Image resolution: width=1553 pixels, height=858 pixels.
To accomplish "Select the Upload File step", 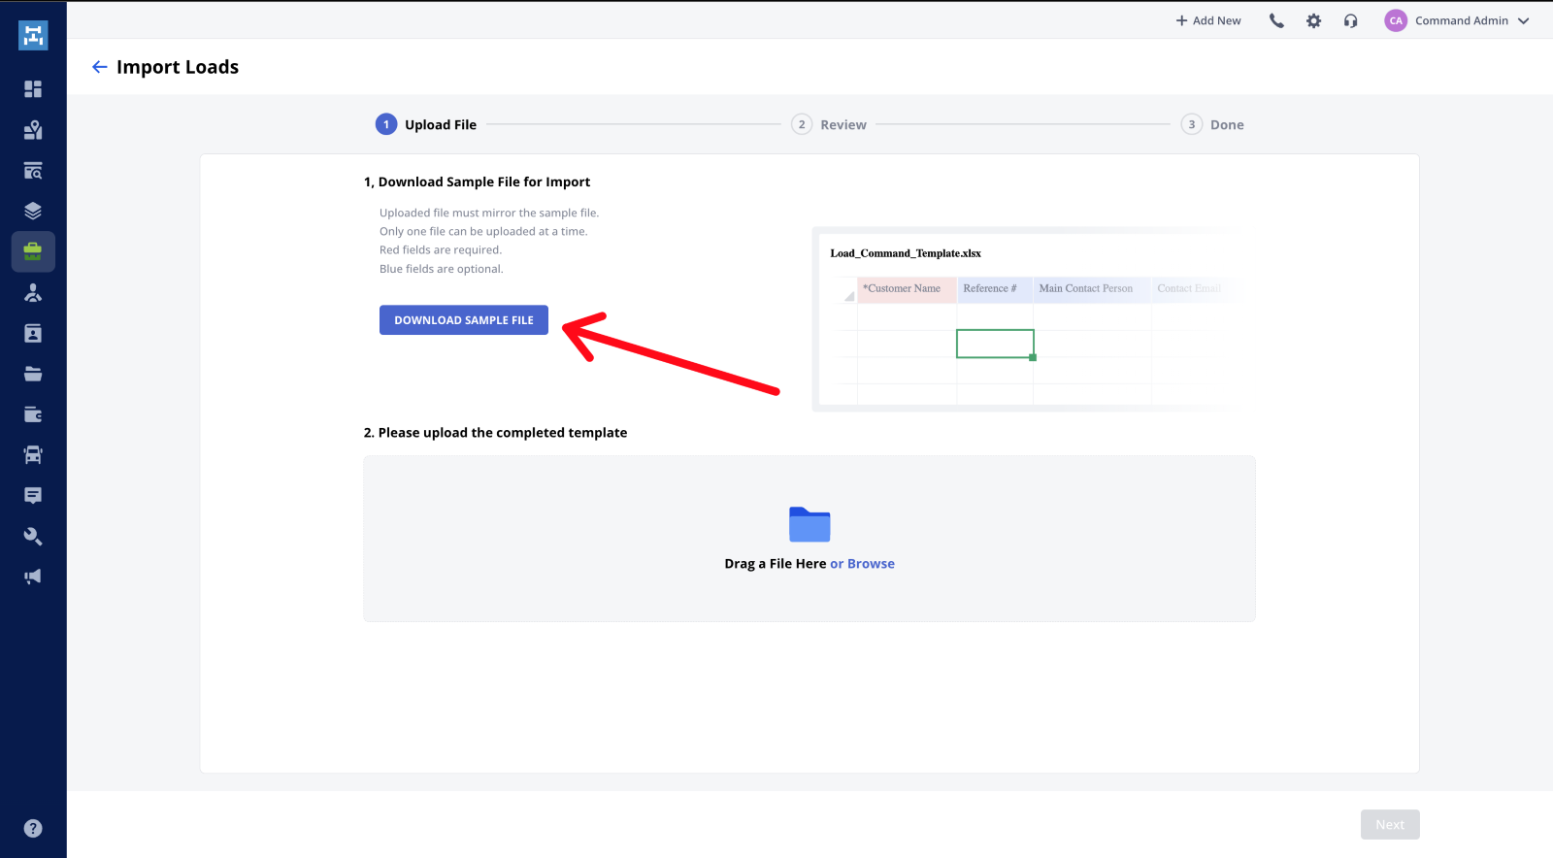I will pos(426,124).
